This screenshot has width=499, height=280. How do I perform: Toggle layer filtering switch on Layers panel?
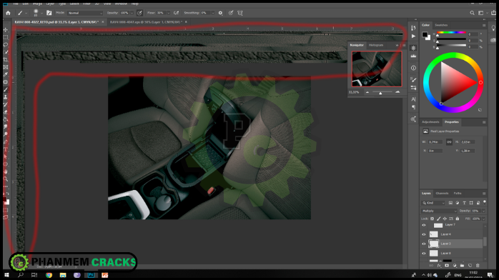click(485, 202)
